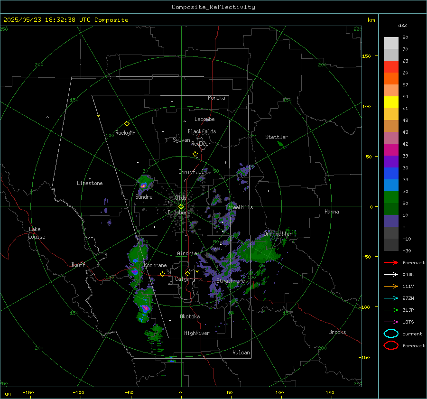
Task: Pick the cyan 27ZW arrow legend icon
Action: click(391, 298)
